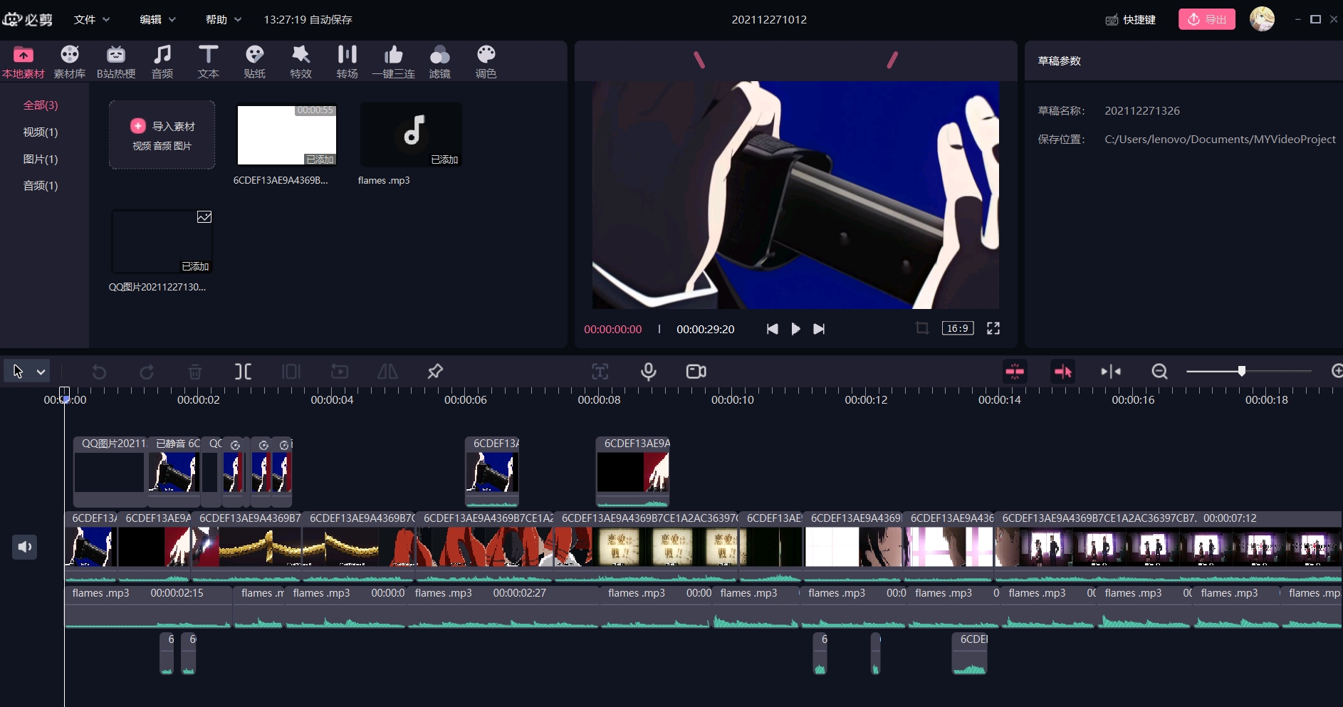1343x707 pixels.
Task: Click the text recognition icon
Action: pos(600,372)
